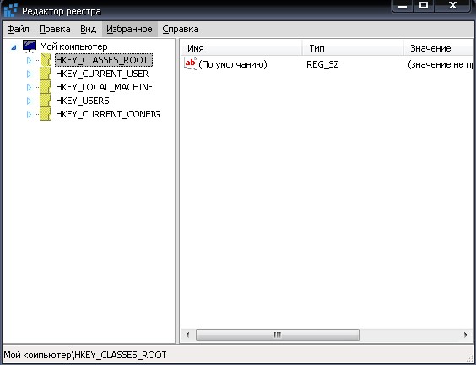Expand the HKEY_LOCAL_MACHINE key
This screenshot has width=476, height=365.
click(29, 87)
